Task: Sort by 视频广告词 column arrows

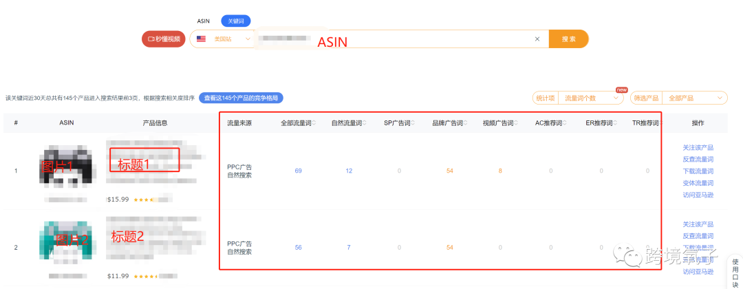Action: [515, 123]
